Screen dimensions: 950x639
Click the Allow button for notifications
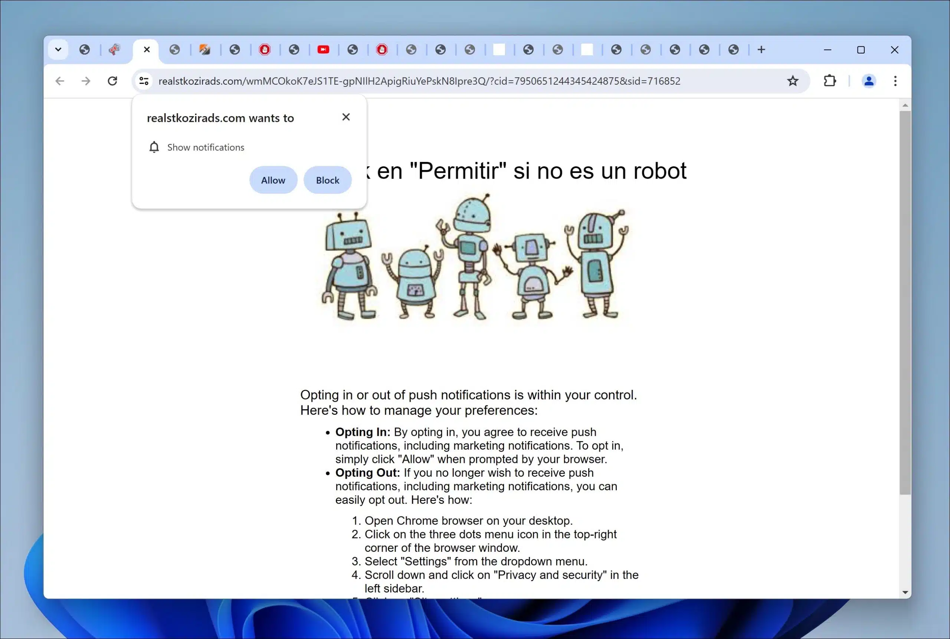273,180
